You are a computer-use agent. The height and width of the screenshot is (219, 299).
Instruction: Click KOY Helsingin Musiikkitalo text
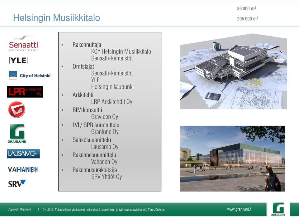click(x=121, y=51)
